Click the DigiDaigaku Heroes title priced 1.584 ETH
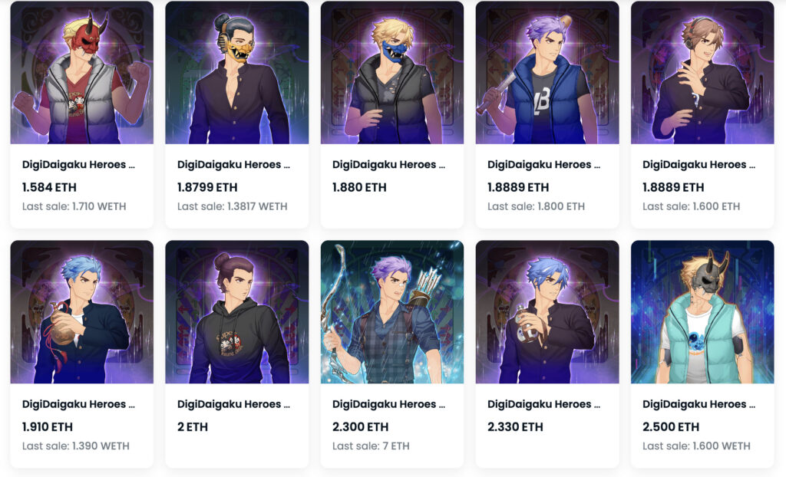Image resolution: width=786 pixels, height=477 pixels. (x=78, y=165)
